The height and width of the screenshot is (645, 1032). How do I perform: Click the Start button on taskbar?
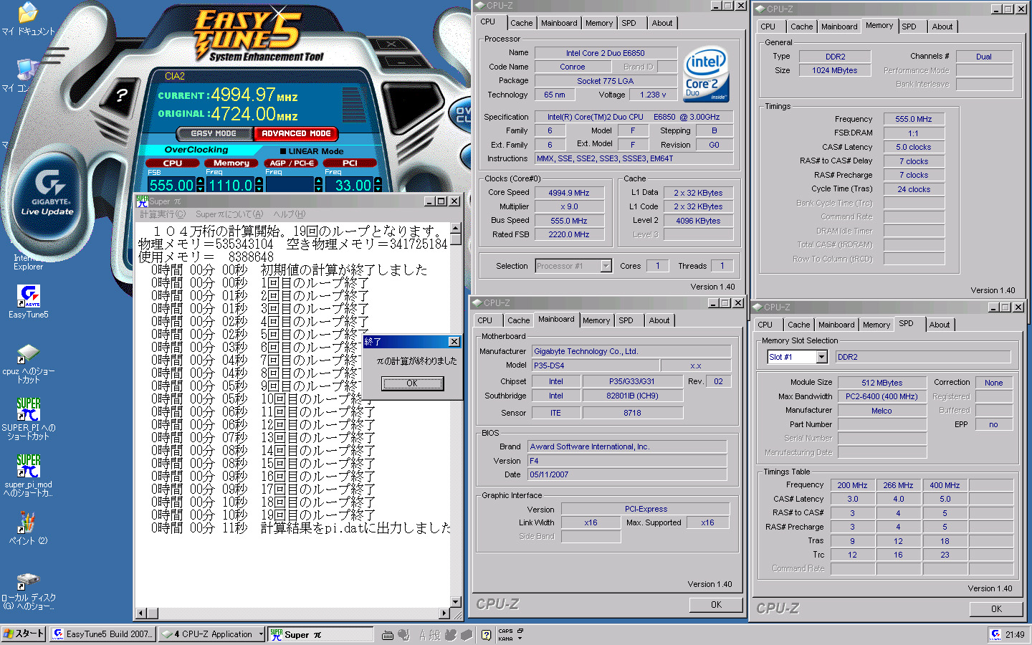click(x=24, y=634)
